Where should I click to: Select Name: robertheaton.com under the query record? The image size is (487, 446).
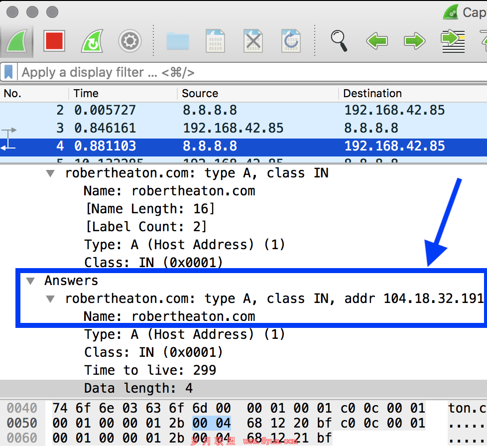(x=170, y=191)
